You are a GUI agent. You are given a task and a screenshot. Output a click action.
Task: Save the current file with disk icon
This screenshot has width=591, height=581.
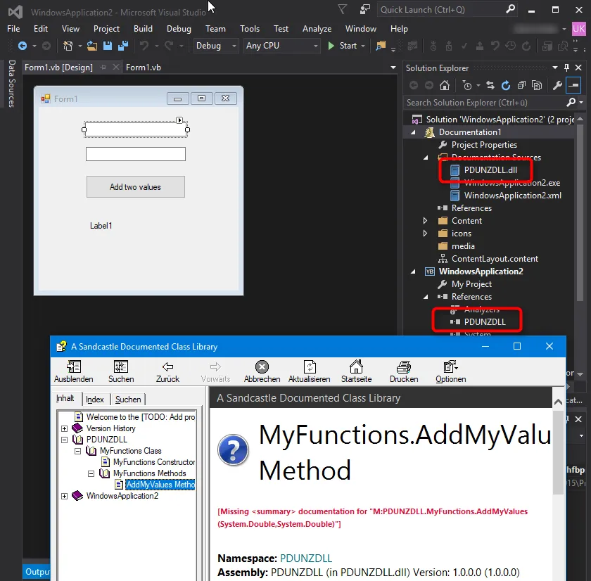tap(108, 46)
